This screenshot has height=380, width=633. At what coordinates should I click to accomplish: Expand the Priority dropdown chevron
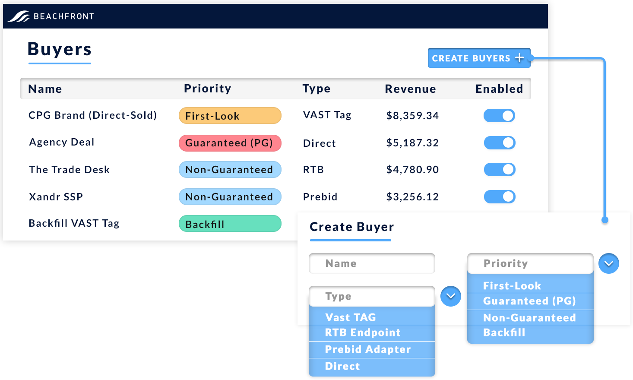point(609,263)
